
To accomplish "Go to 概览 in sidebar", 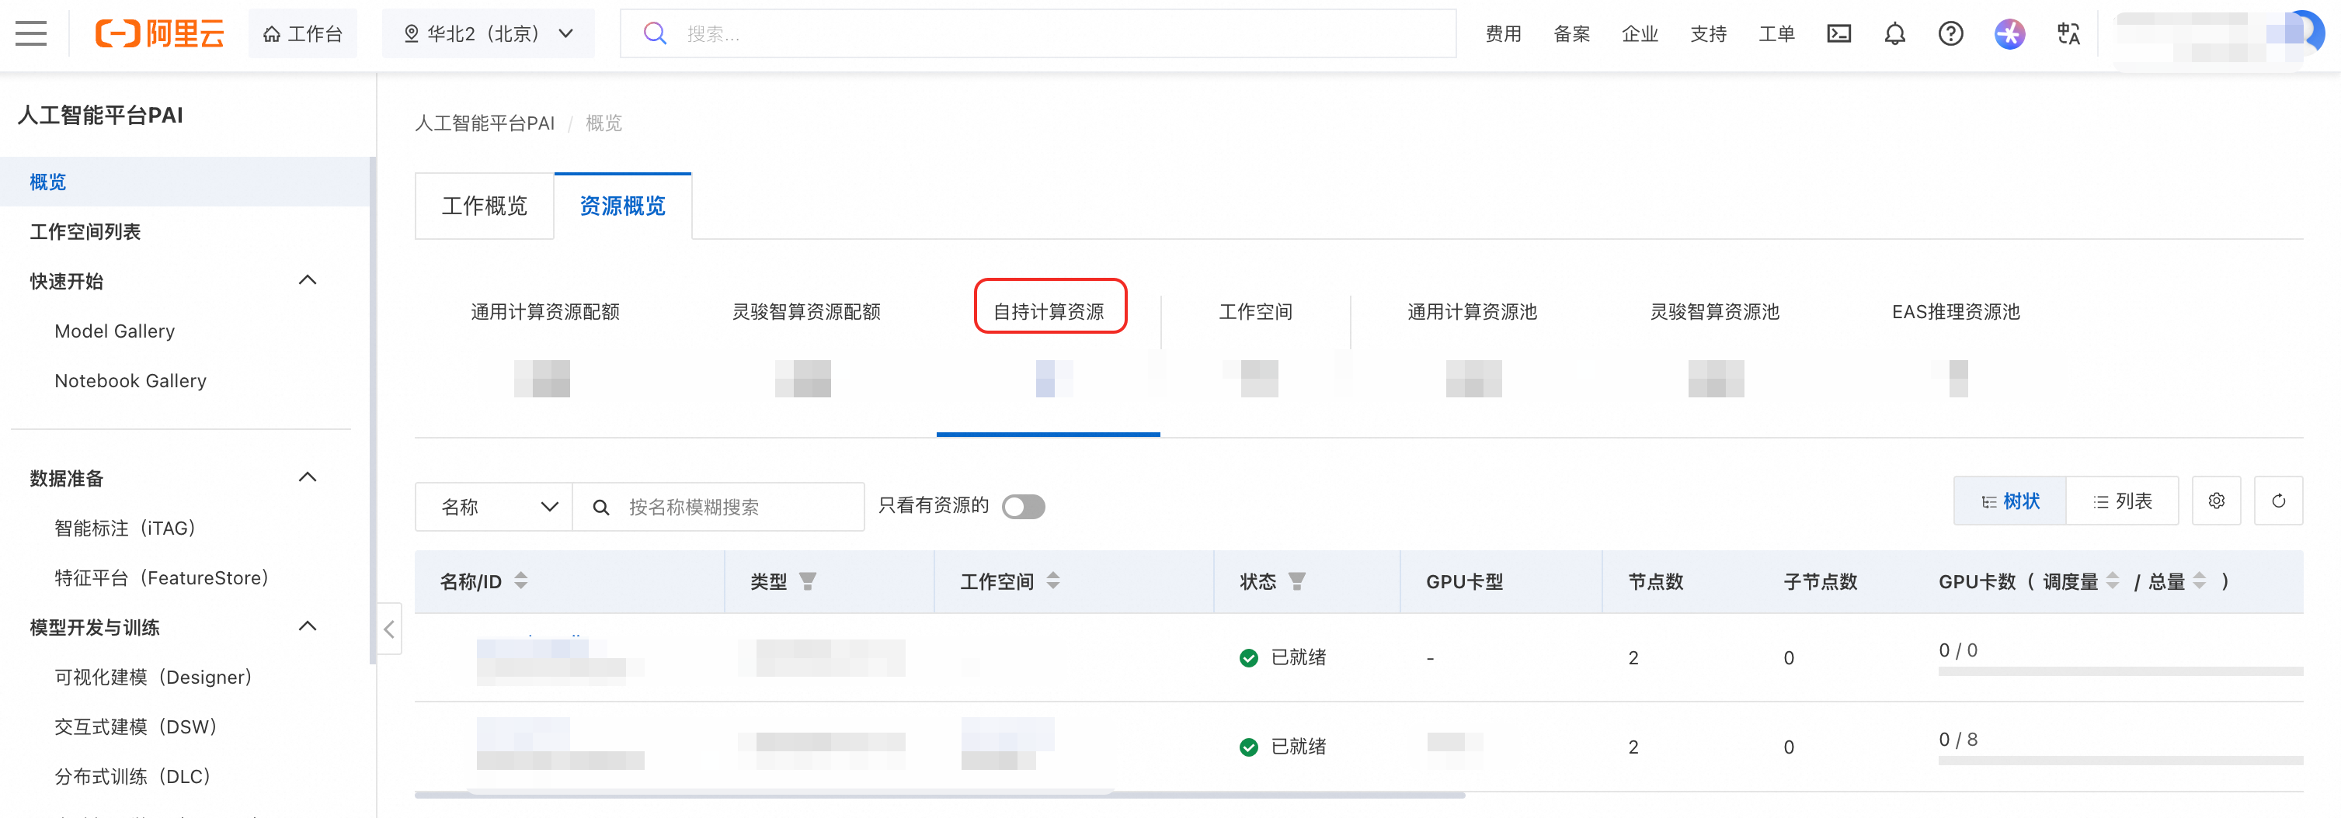I will tap(185, 182).
